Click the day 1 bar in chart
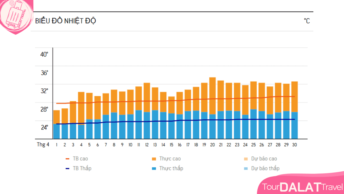Image resolution: width=344 pixels, height=194 pixels. (x=56, y=124)
